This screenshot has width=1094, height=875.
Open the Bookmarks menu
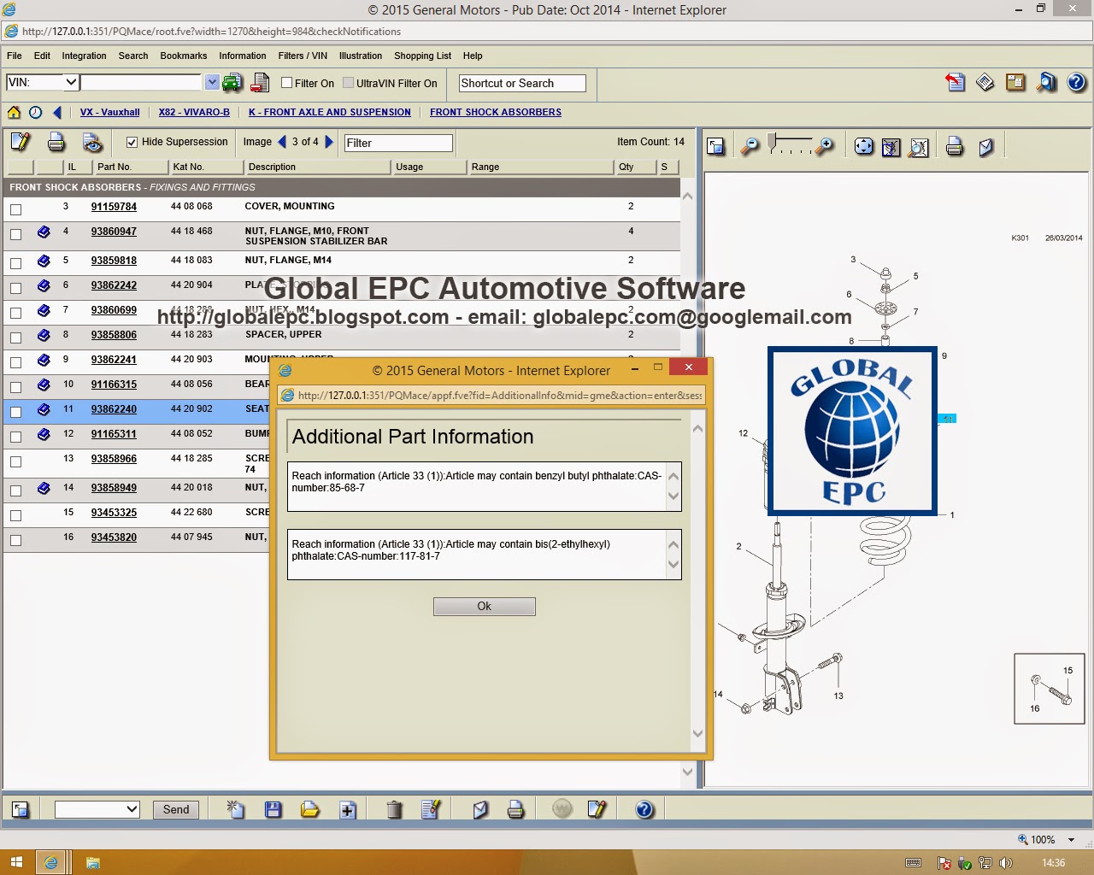pyautogui.click(x=184, y=56)
